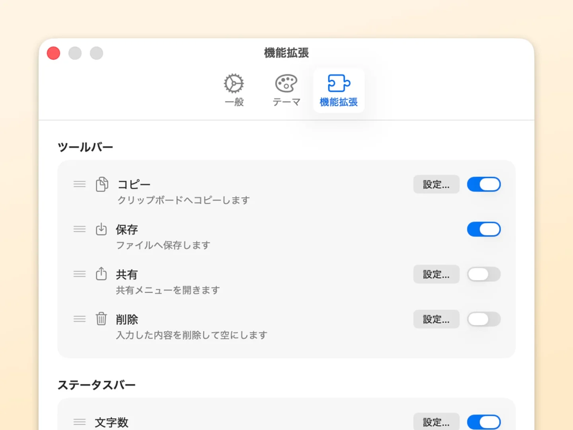573x430 pixels.
Task: Turn off the 保存 toggle switch
Action: click(483, 229)
